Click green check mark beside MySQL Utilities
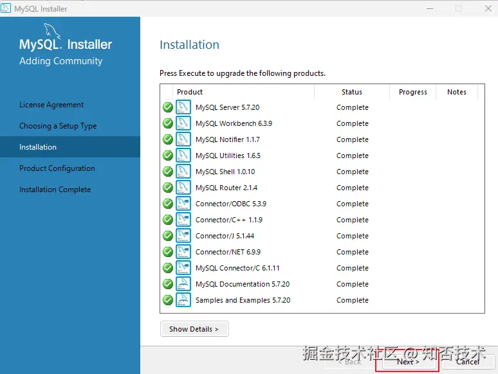Viewport: 498px width, 374px height. [x=168, y=156]
